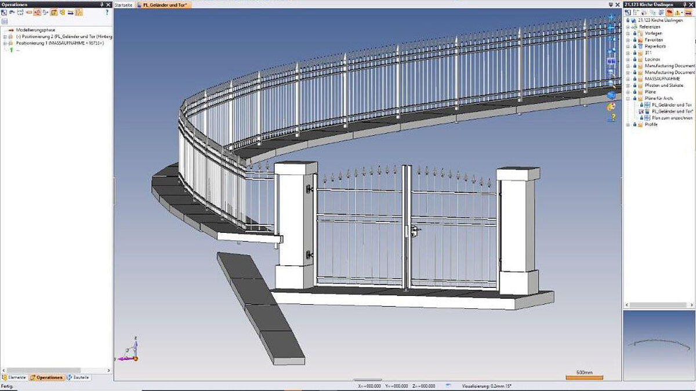Image resolution: width=696 pixels, height=391 pixels.
Task: Click the help question mark in Operationen panel
Action: click(x=107, y=12)
